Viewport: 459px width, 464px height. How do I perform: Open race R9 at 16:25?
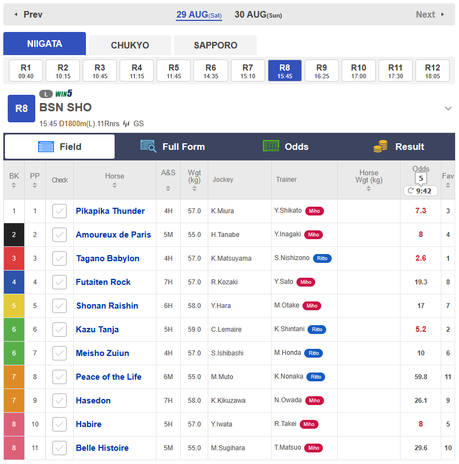coord(322,71)
